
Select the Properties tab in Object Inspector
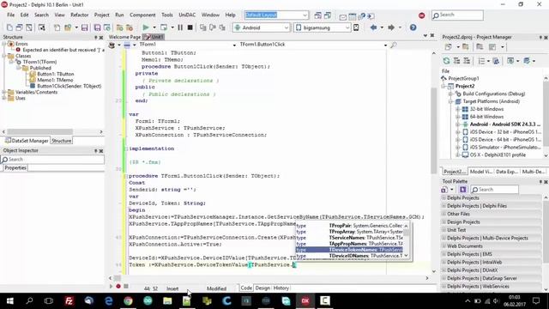click(15, 168)
